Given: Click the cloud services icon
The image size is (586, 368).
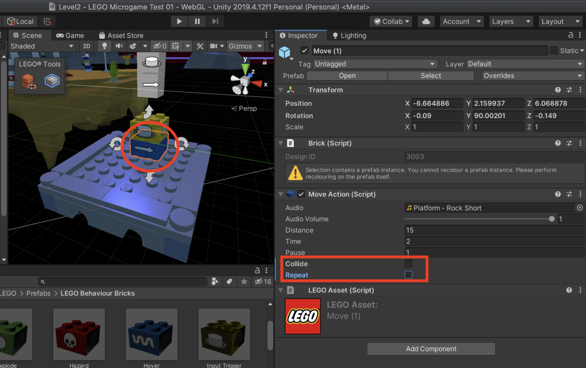Looking at the screenshot, I should 426,22.
